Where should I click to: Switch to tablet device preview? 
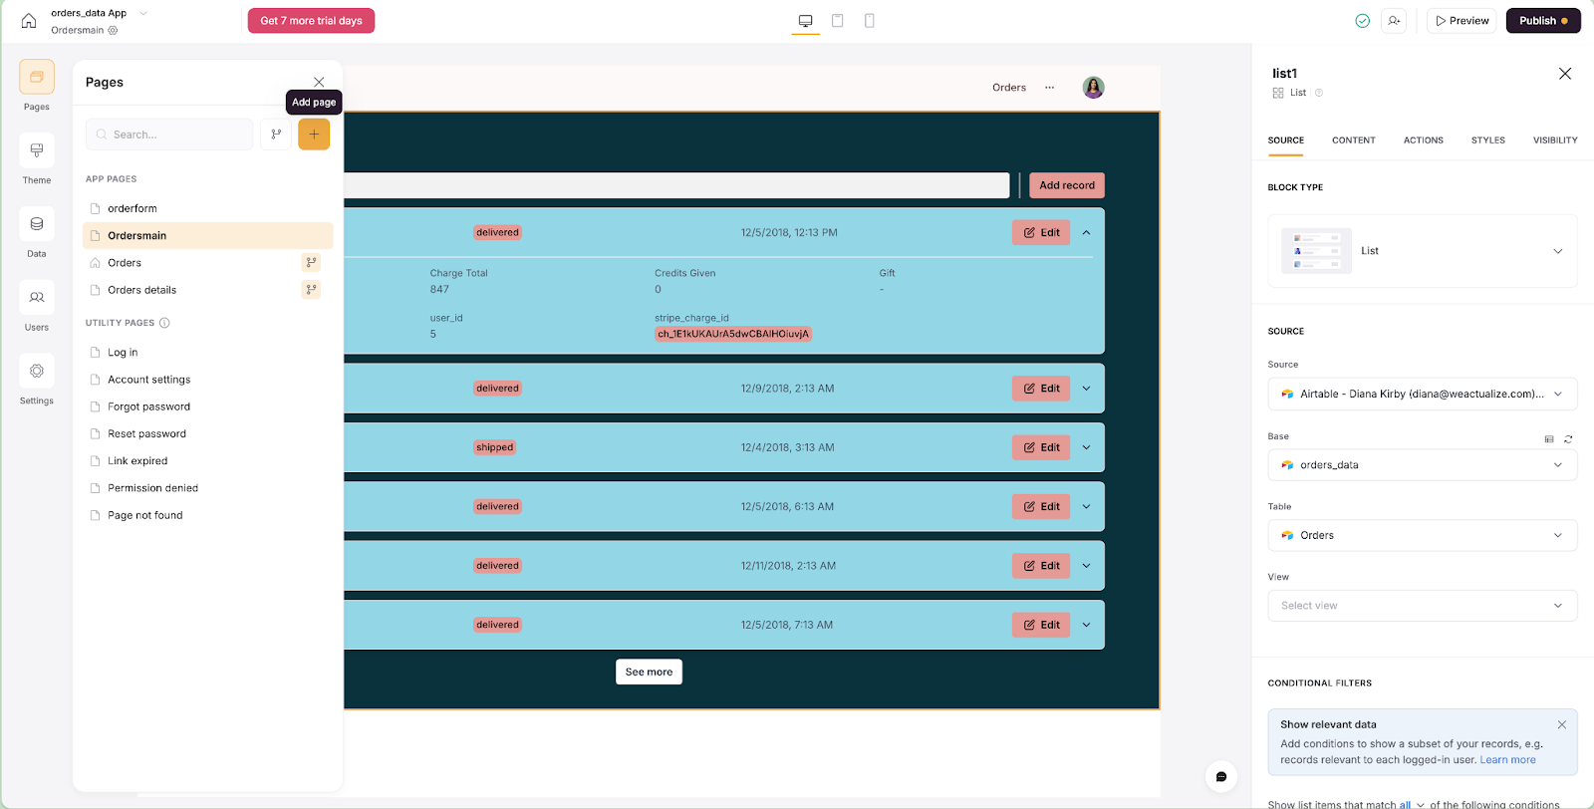click(838, 21)
